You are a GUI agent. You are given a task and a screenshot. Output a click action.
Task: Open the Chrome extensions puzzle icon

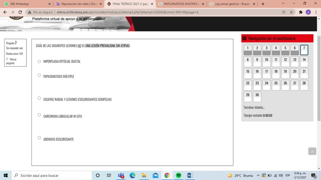point(301,12)
